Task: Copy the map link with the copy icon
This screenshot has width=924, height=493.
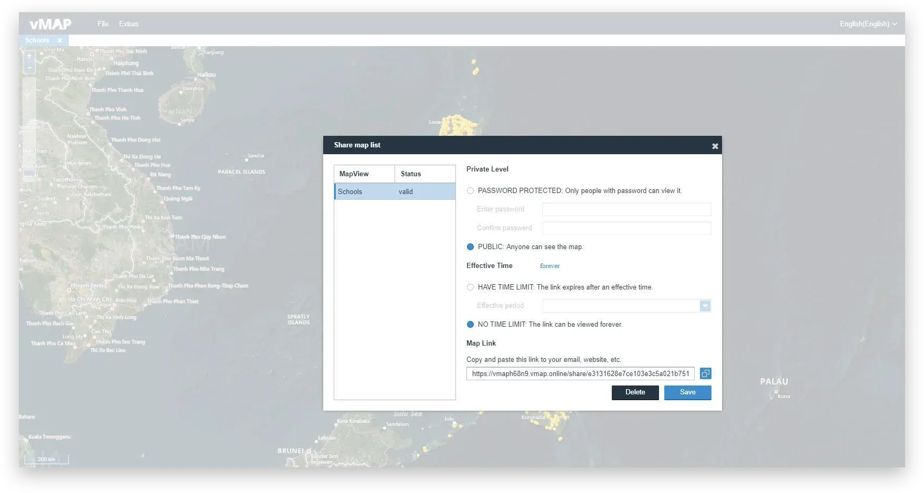Action: [705, 373]
